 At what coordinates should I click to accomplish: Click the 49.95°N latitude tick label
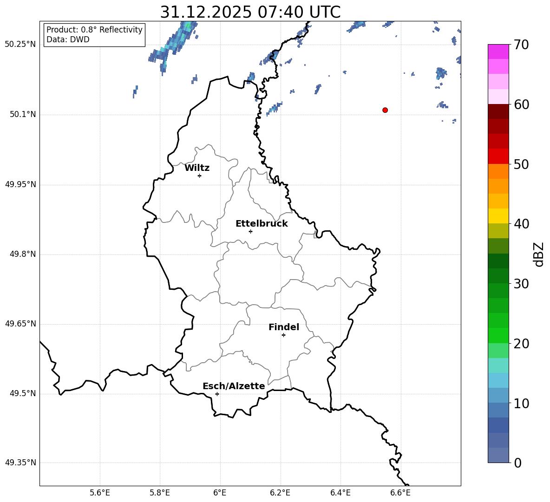pos(20,184)
